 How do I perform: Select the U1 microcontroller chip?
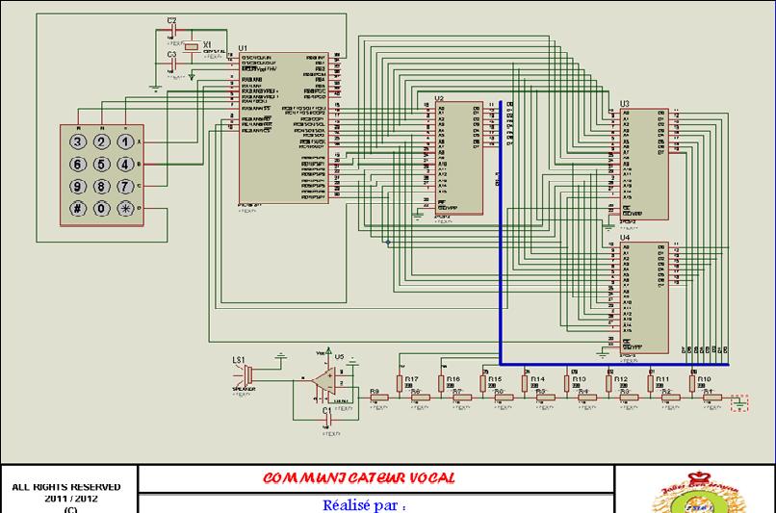[x=284, y=128]
